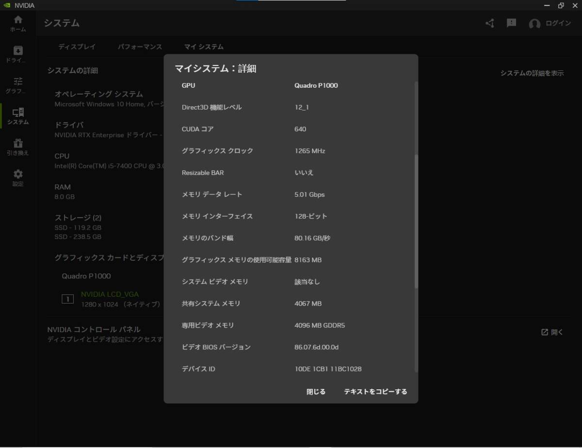Click the システム ビデオ メモリ label

tap(215, 282)
